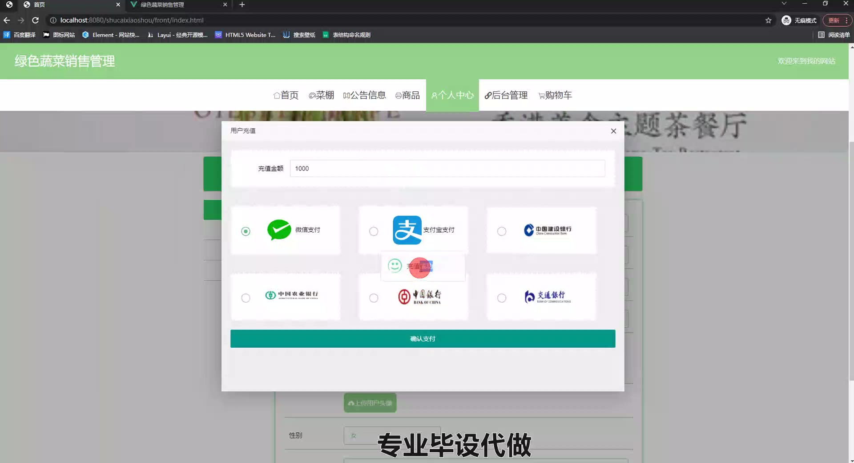This screenshot has width=854, height=463.
Task: Go forward in browser history
Action: point(21,20)
